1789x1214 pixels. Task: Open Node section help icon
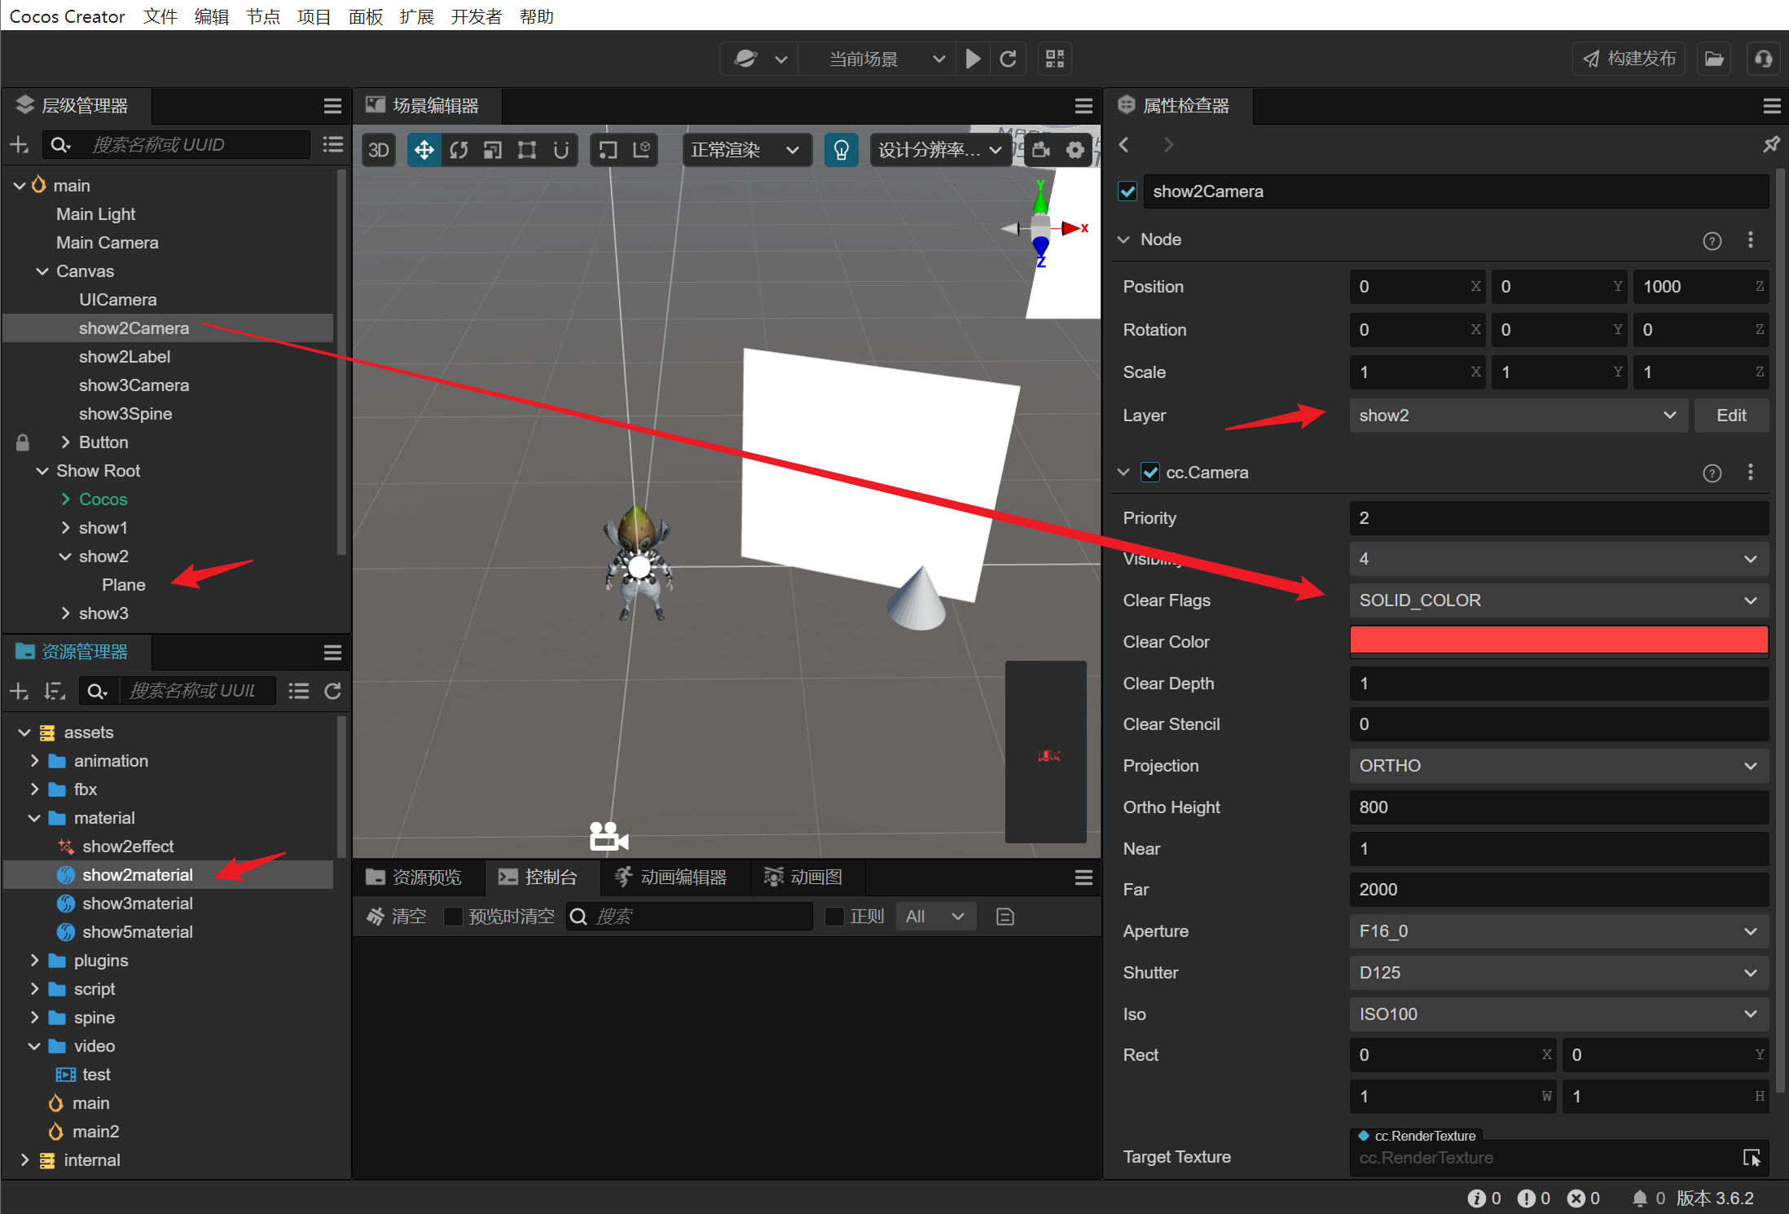point(1712,240)
